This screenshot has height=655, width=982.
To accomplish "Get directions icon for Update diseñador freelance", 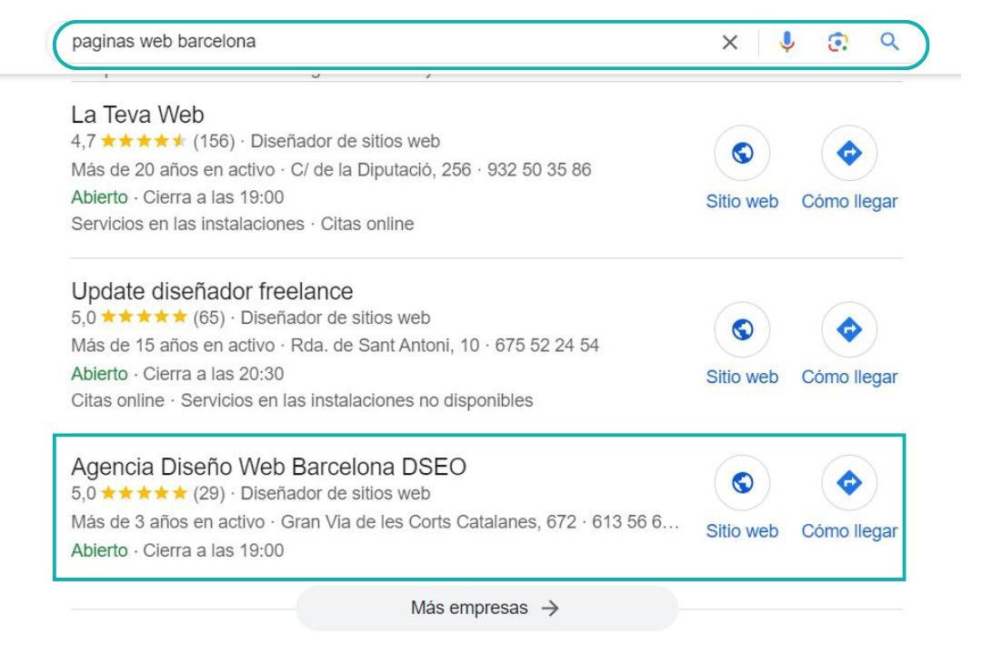I will click(849, 329).
